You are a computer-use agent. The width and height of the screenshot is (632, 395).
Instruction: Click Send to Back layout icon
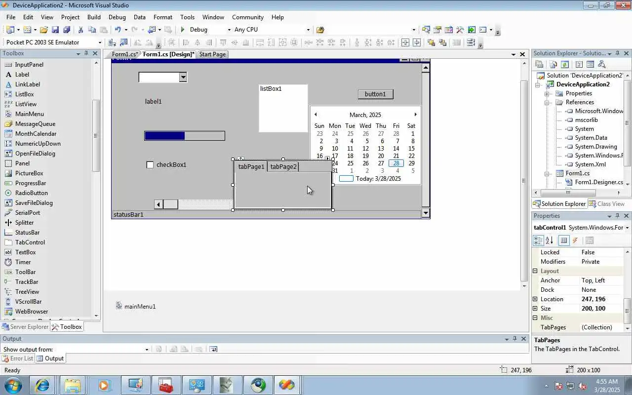coord(442,42)
